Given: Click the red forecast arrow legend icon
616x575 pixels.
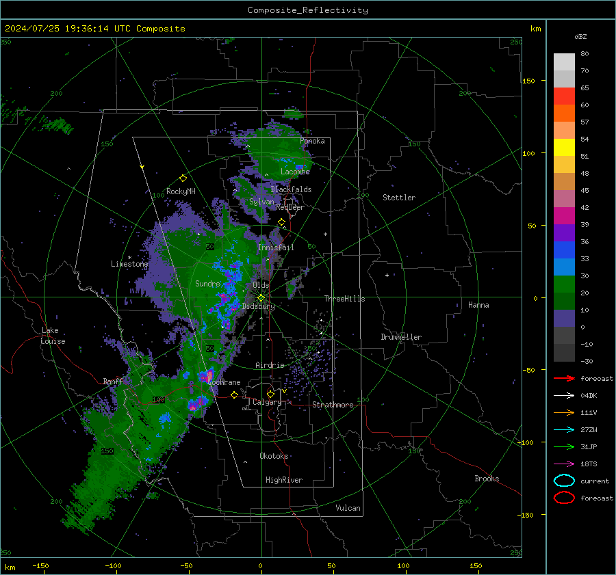Looking at the screenshot, I should click(x=564, y=378).
